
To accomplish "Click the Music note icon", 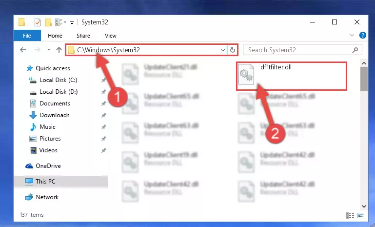I will point(33,127).
